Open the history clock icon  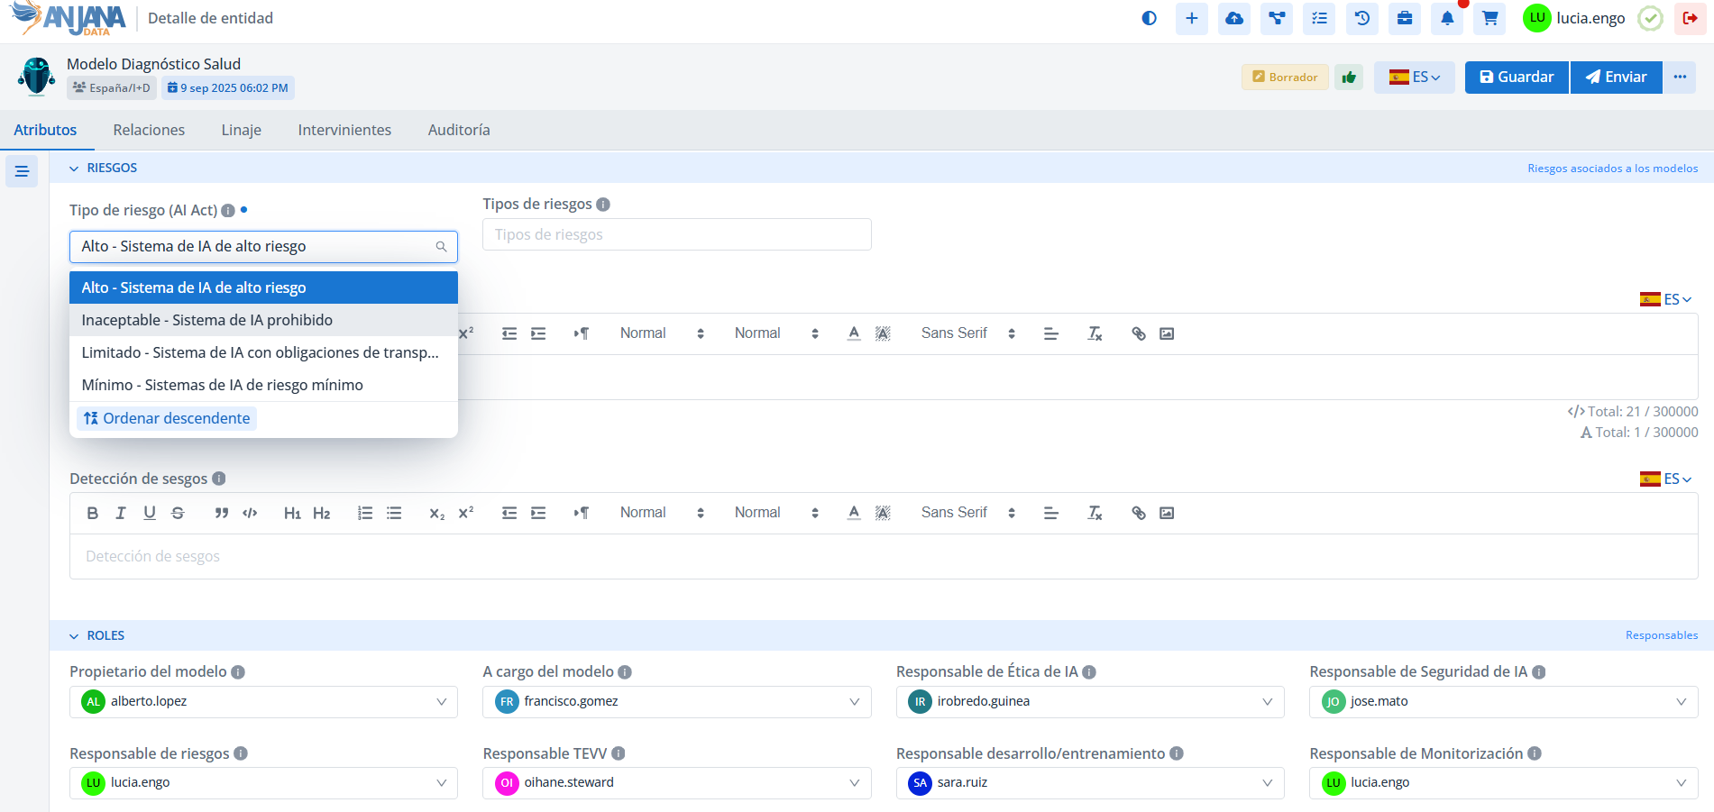(x=1362, y=18)
